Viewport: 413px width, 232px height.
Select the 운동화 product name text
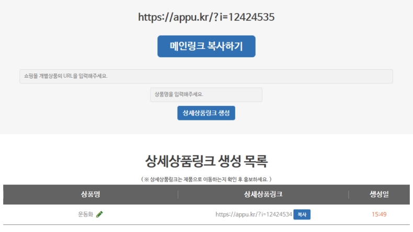click(85, 214)
